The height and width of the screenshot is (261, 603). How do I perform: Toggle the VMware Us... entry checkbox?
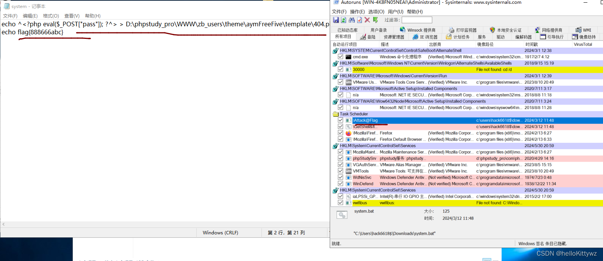pyautogui.click(x=340, y=82)
